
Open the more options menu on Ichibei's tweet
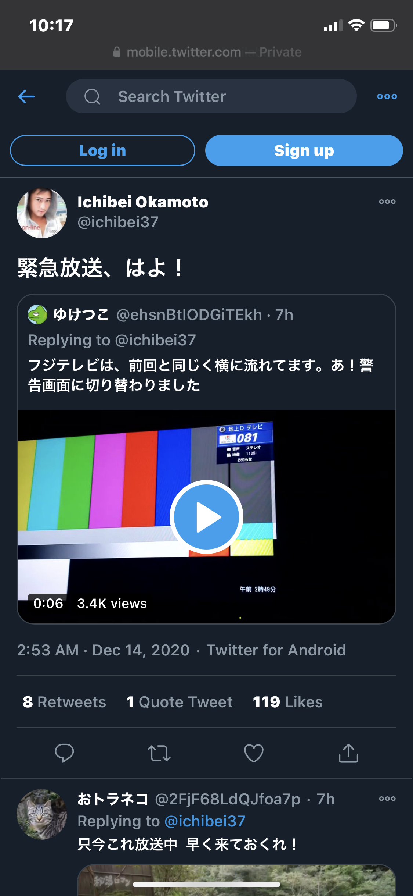pyautogui.click(x=387, y=202)
